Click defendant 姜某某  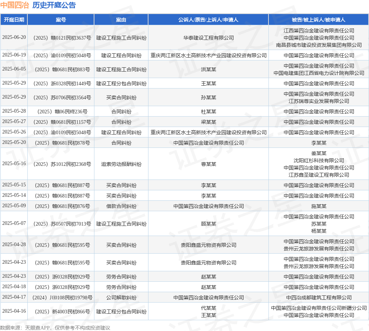coord(319,153)
